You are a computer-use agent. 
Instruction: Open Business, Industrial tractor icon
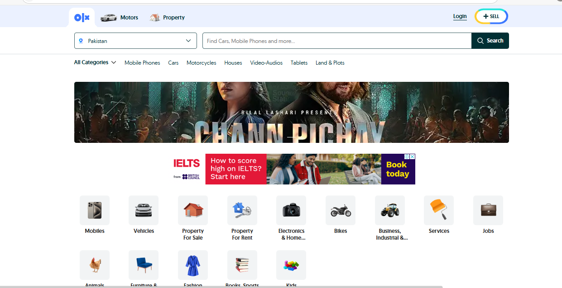(390, 210)
